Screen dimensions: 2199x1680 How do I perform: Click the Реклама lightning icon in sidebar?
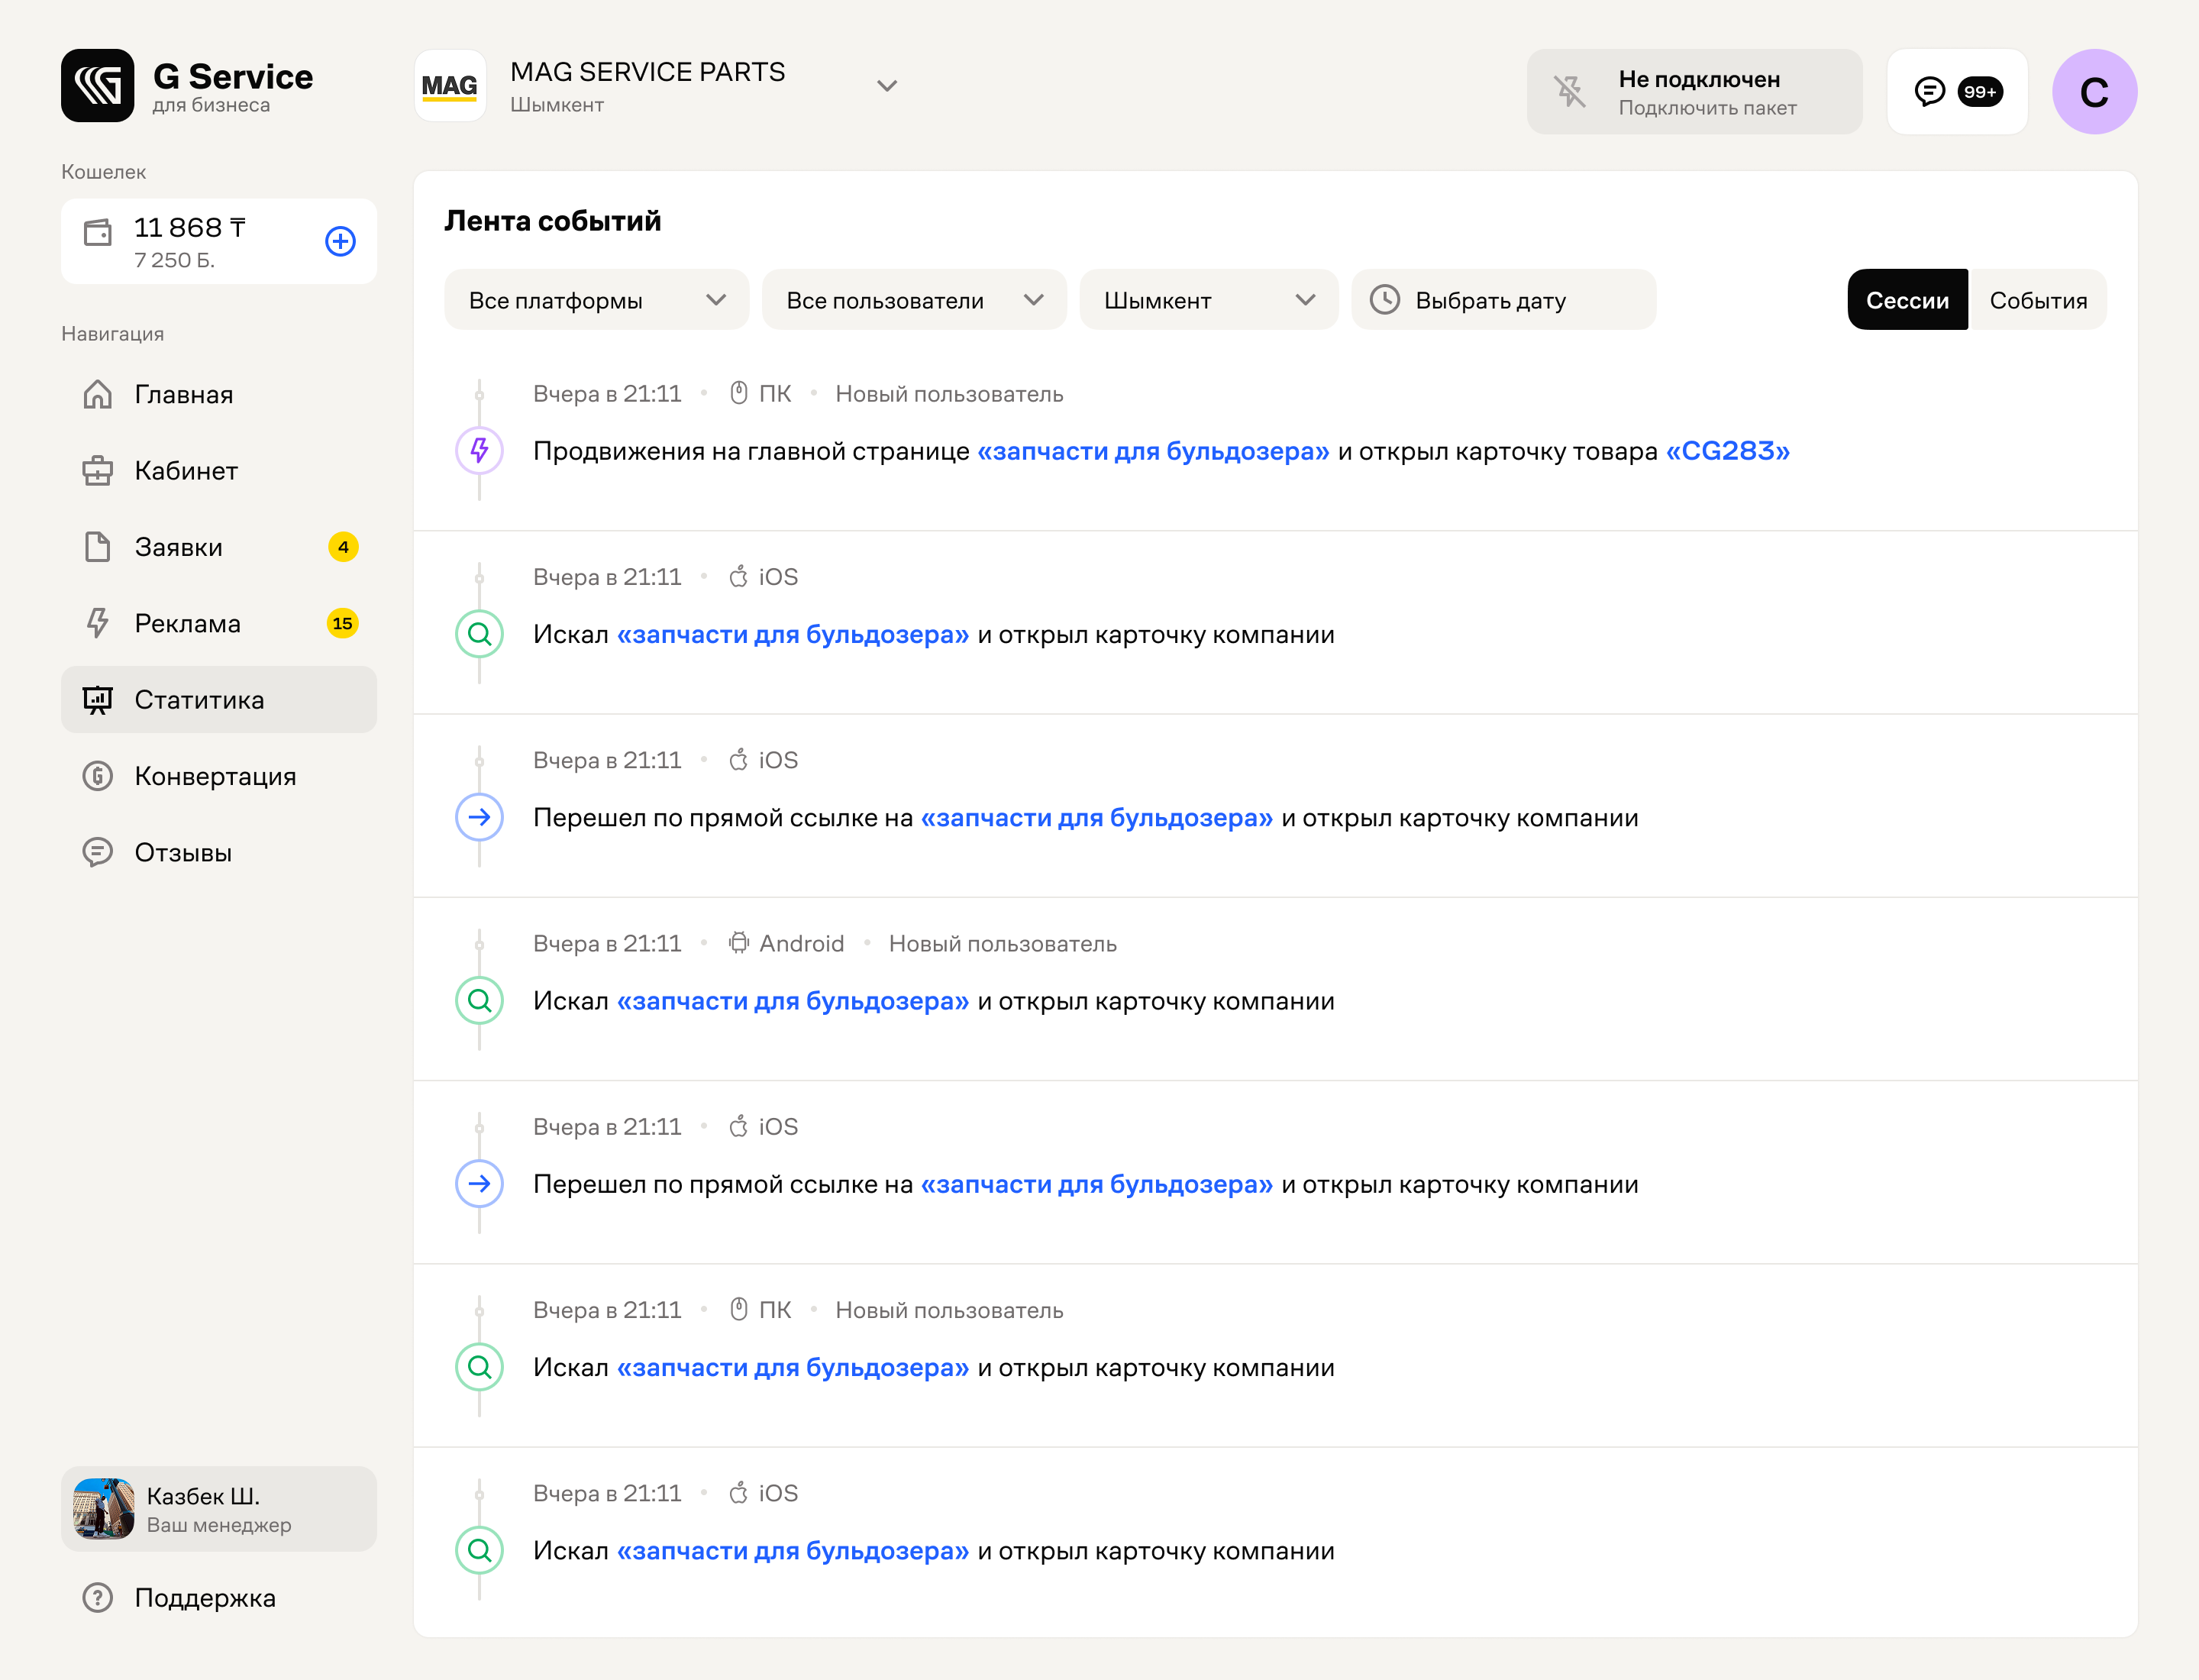97,623
